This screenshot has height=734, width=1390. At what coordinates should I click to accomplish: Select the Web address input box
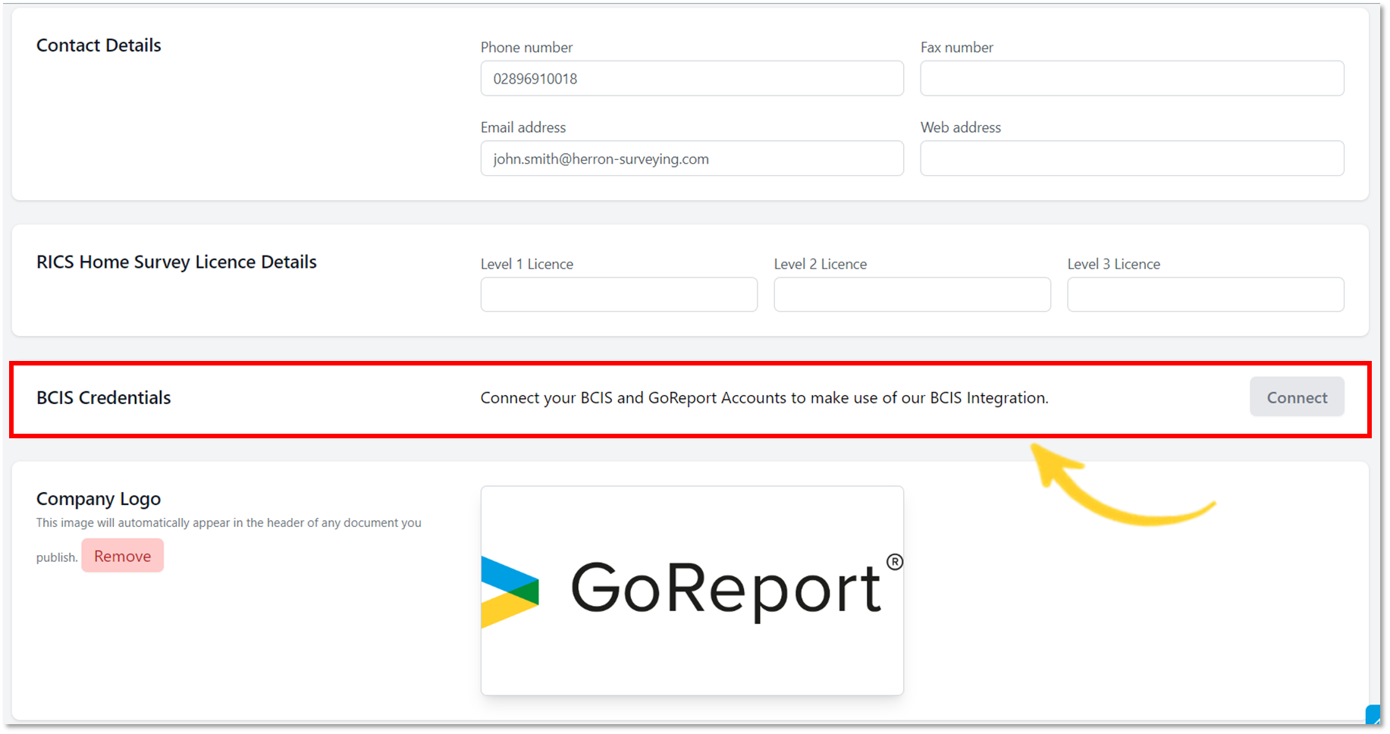[1132, 158]
